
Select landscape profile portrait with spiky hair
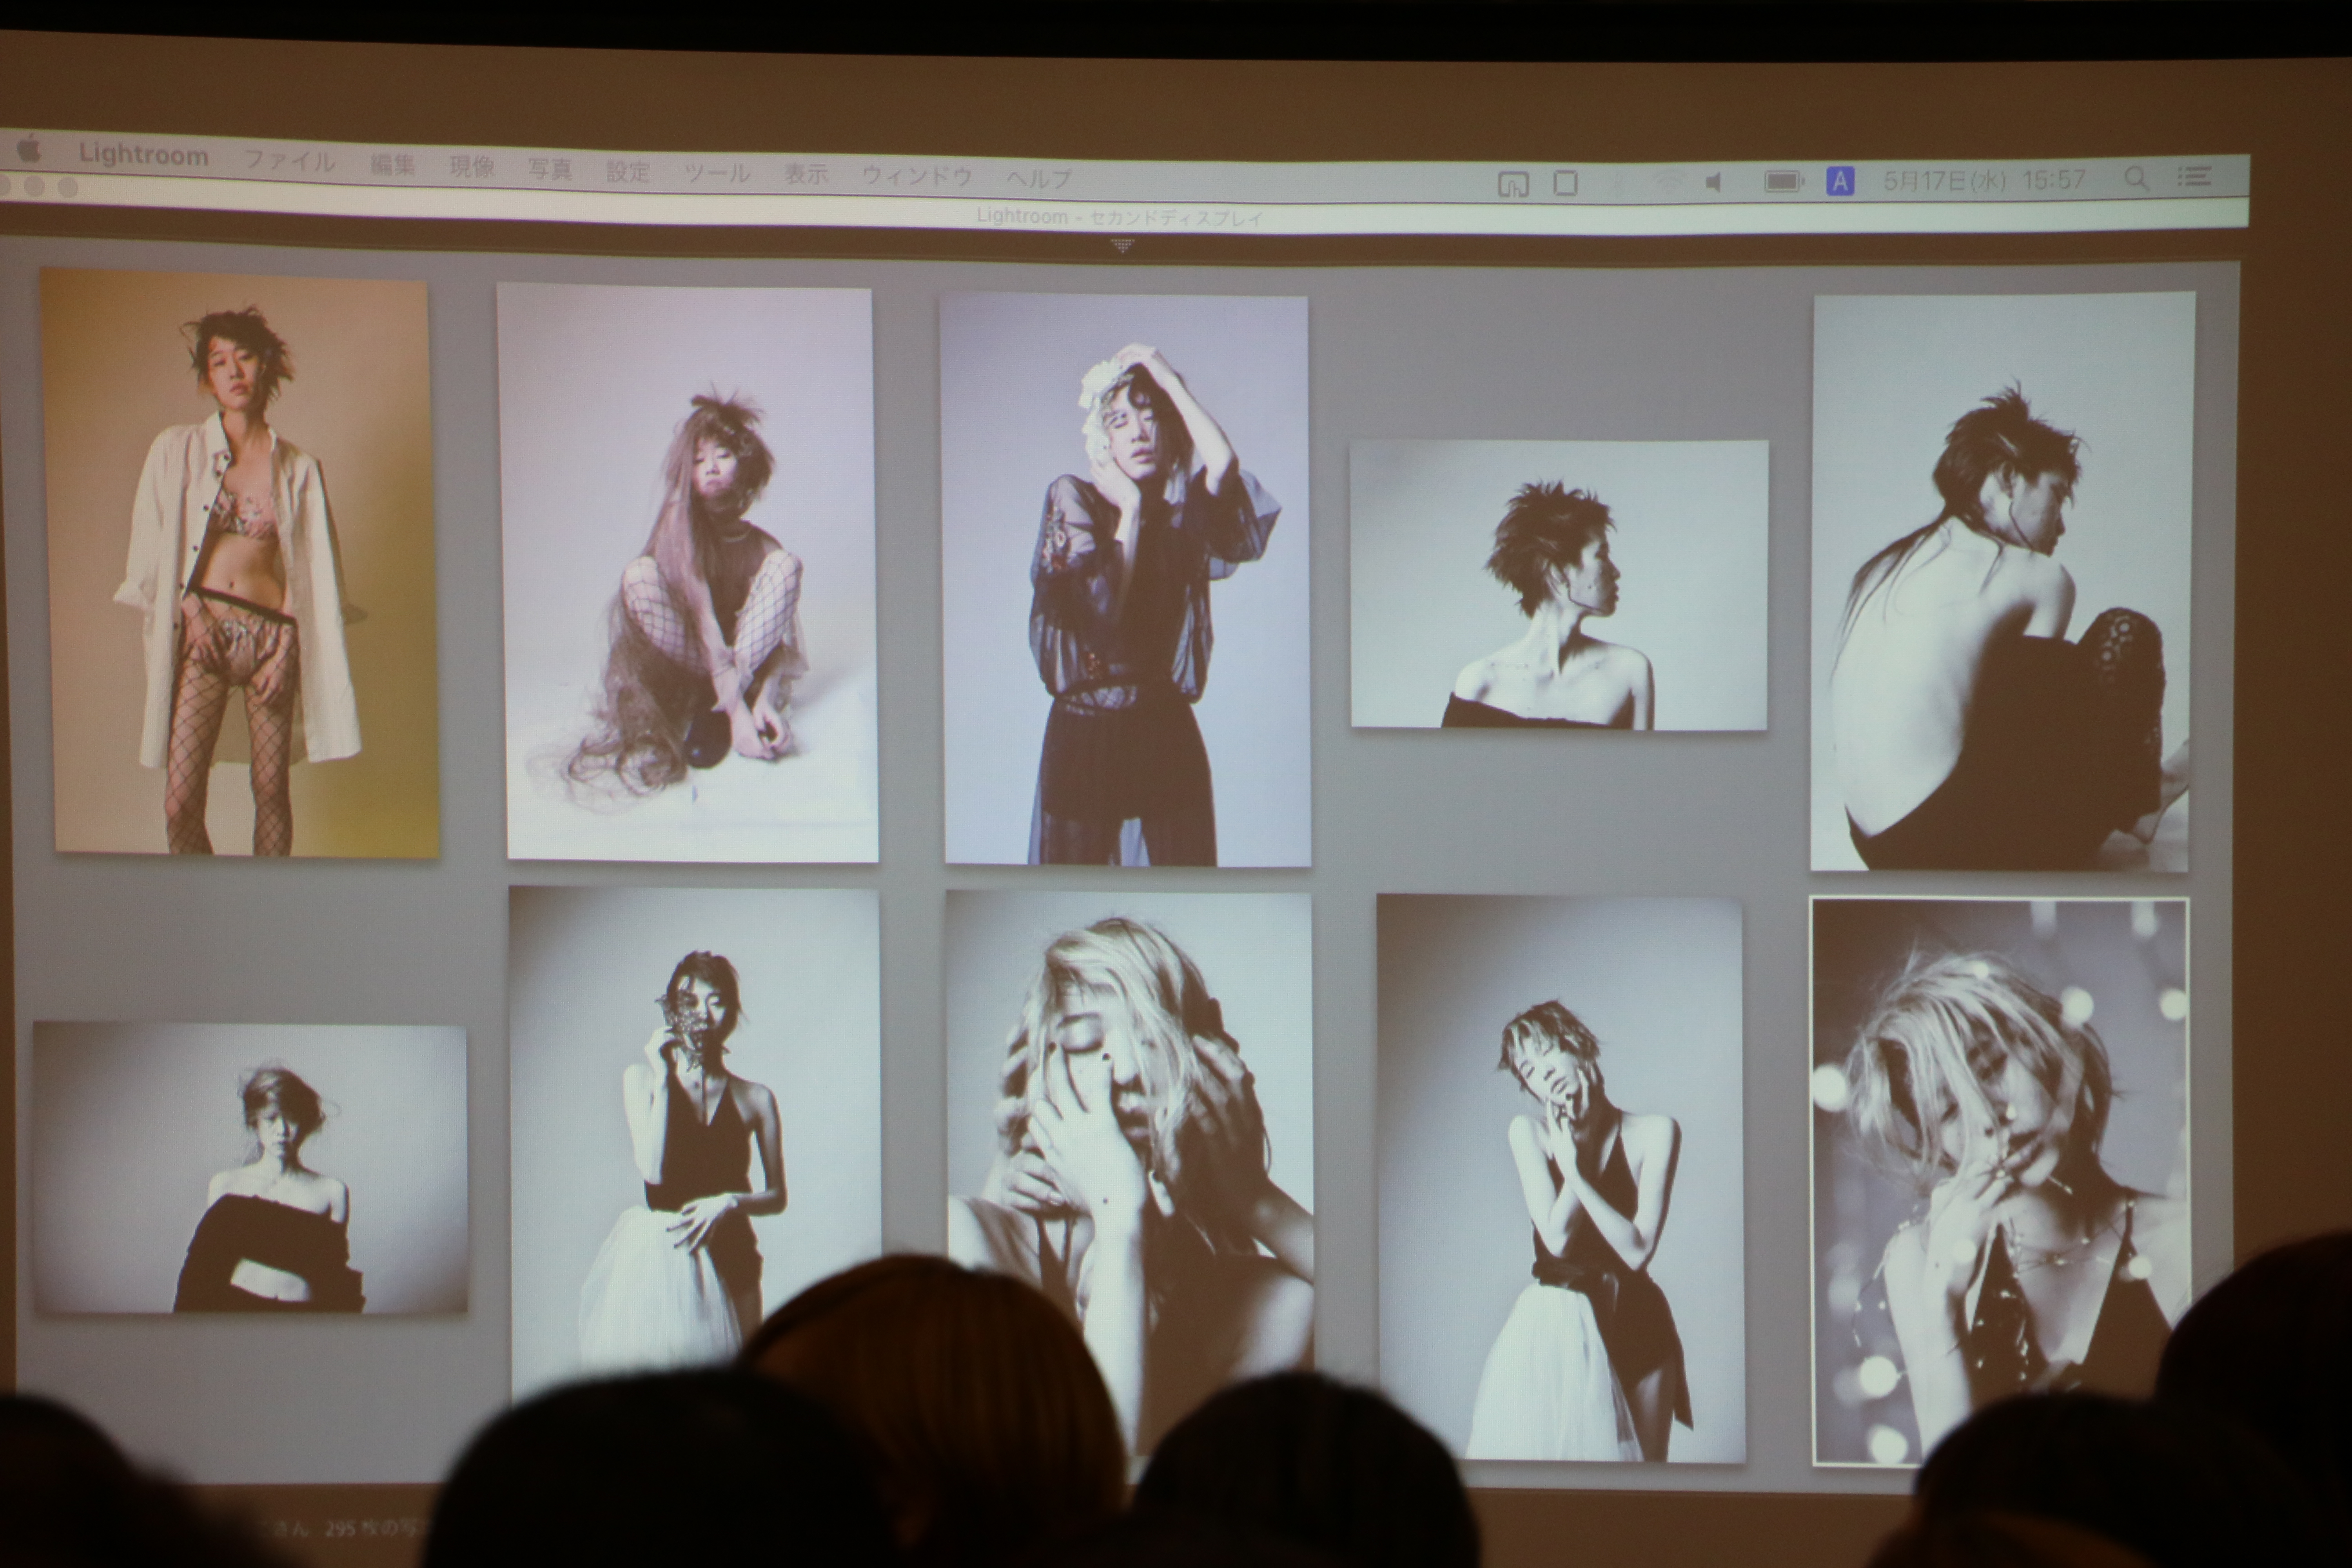1559,585
